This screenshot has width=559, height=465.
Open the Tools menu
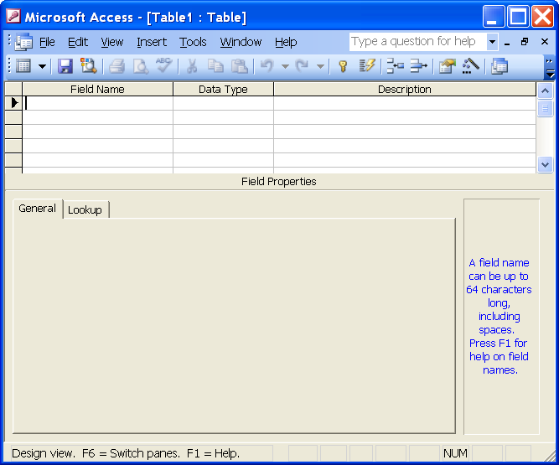point(193,42)
